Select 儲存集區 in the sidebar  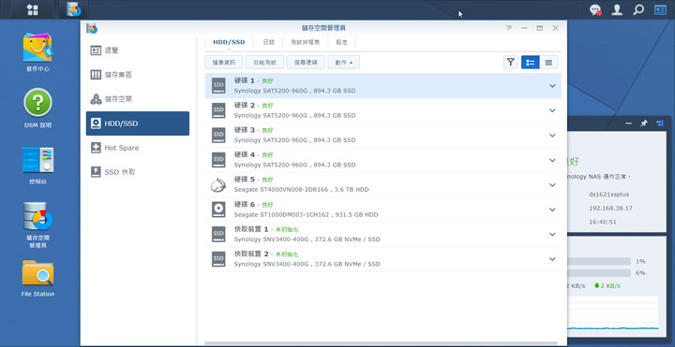(x=137, y=75)
